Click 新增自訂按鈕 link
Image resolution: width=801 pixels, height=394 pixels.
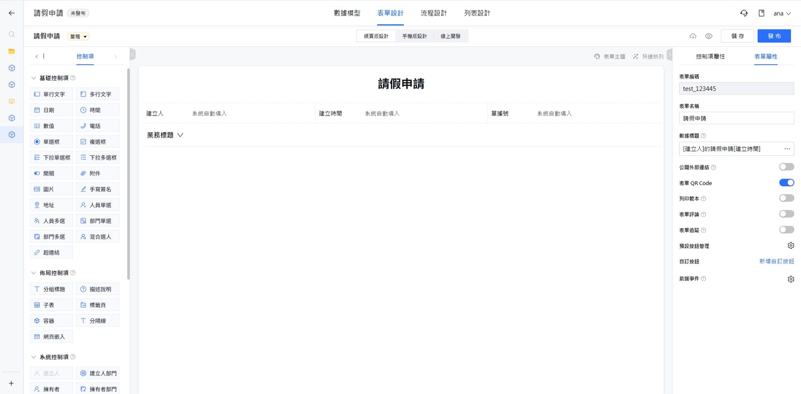tap(777, 261)
